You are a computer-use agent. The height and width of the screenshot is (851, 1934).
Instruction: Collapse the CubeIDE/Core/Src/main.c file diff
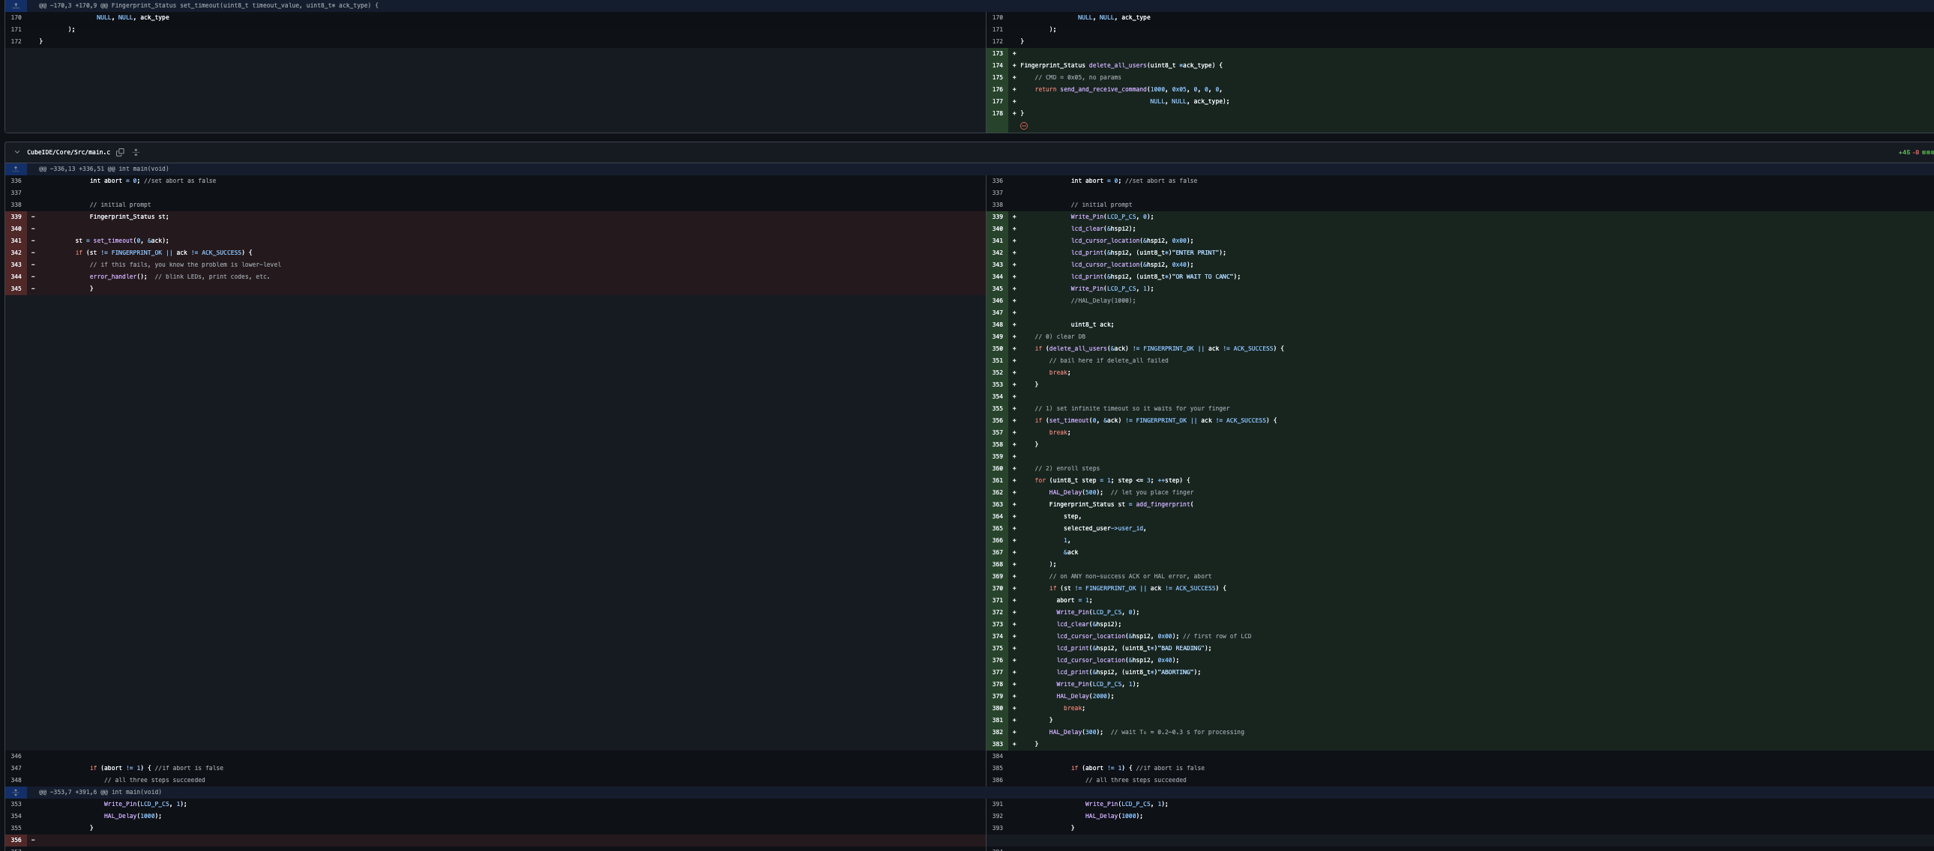click(x=17, y=152)
